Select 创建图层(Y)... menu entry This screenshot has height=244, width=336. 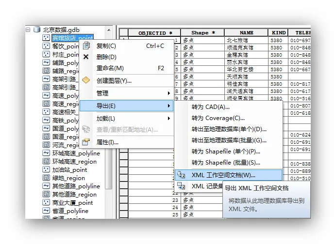click(126, 81)
